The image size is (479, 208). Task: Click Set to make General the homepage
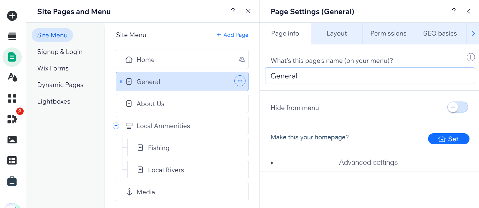[x=449, y=138]
